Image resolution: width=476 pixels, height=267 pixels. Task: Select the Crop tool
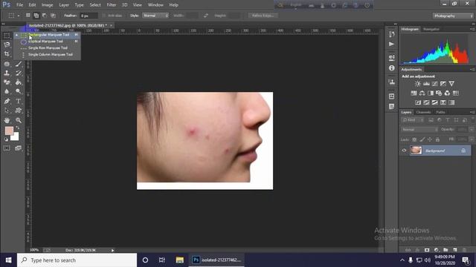7,54
